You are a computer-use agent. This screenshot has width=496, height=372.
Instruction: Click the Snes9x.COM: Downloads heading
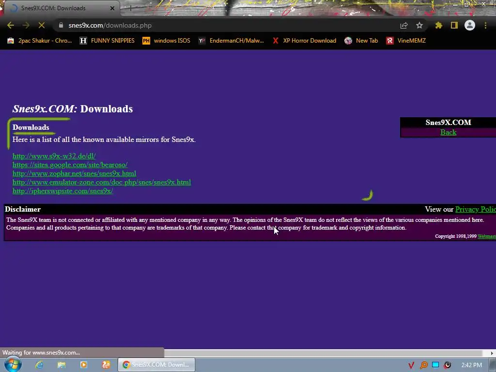point(73,108)
